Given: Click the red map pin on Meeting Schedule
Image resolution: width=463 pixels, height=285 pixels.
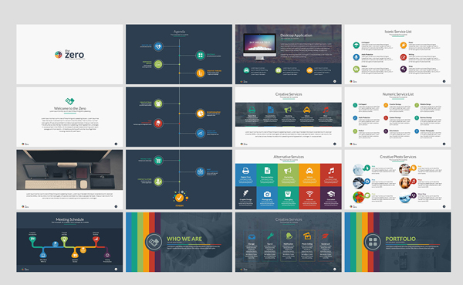Looking at the screenshot, I should coord(96,241).
